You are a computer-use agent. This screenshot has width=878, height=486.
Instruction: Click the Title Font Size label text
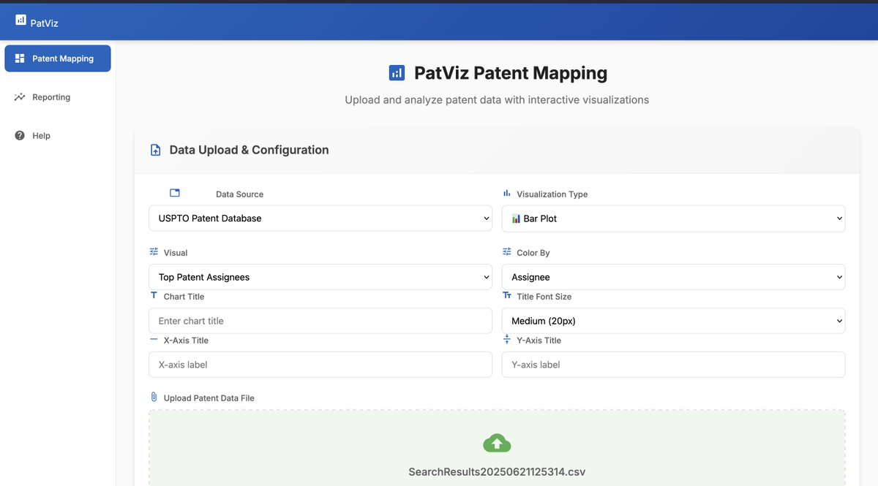pos(544,297)
